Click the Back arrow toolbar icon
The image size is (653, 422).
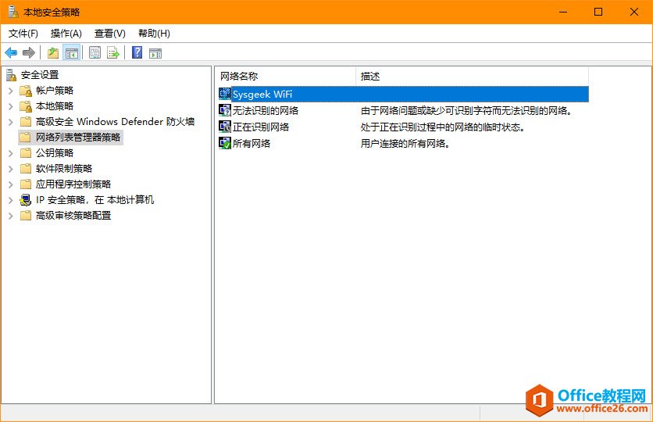pyautogui.click(x=11, y=53)
